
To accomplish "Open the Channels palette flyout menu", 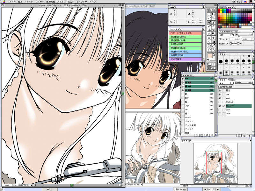I will click(x=216, y=75).
